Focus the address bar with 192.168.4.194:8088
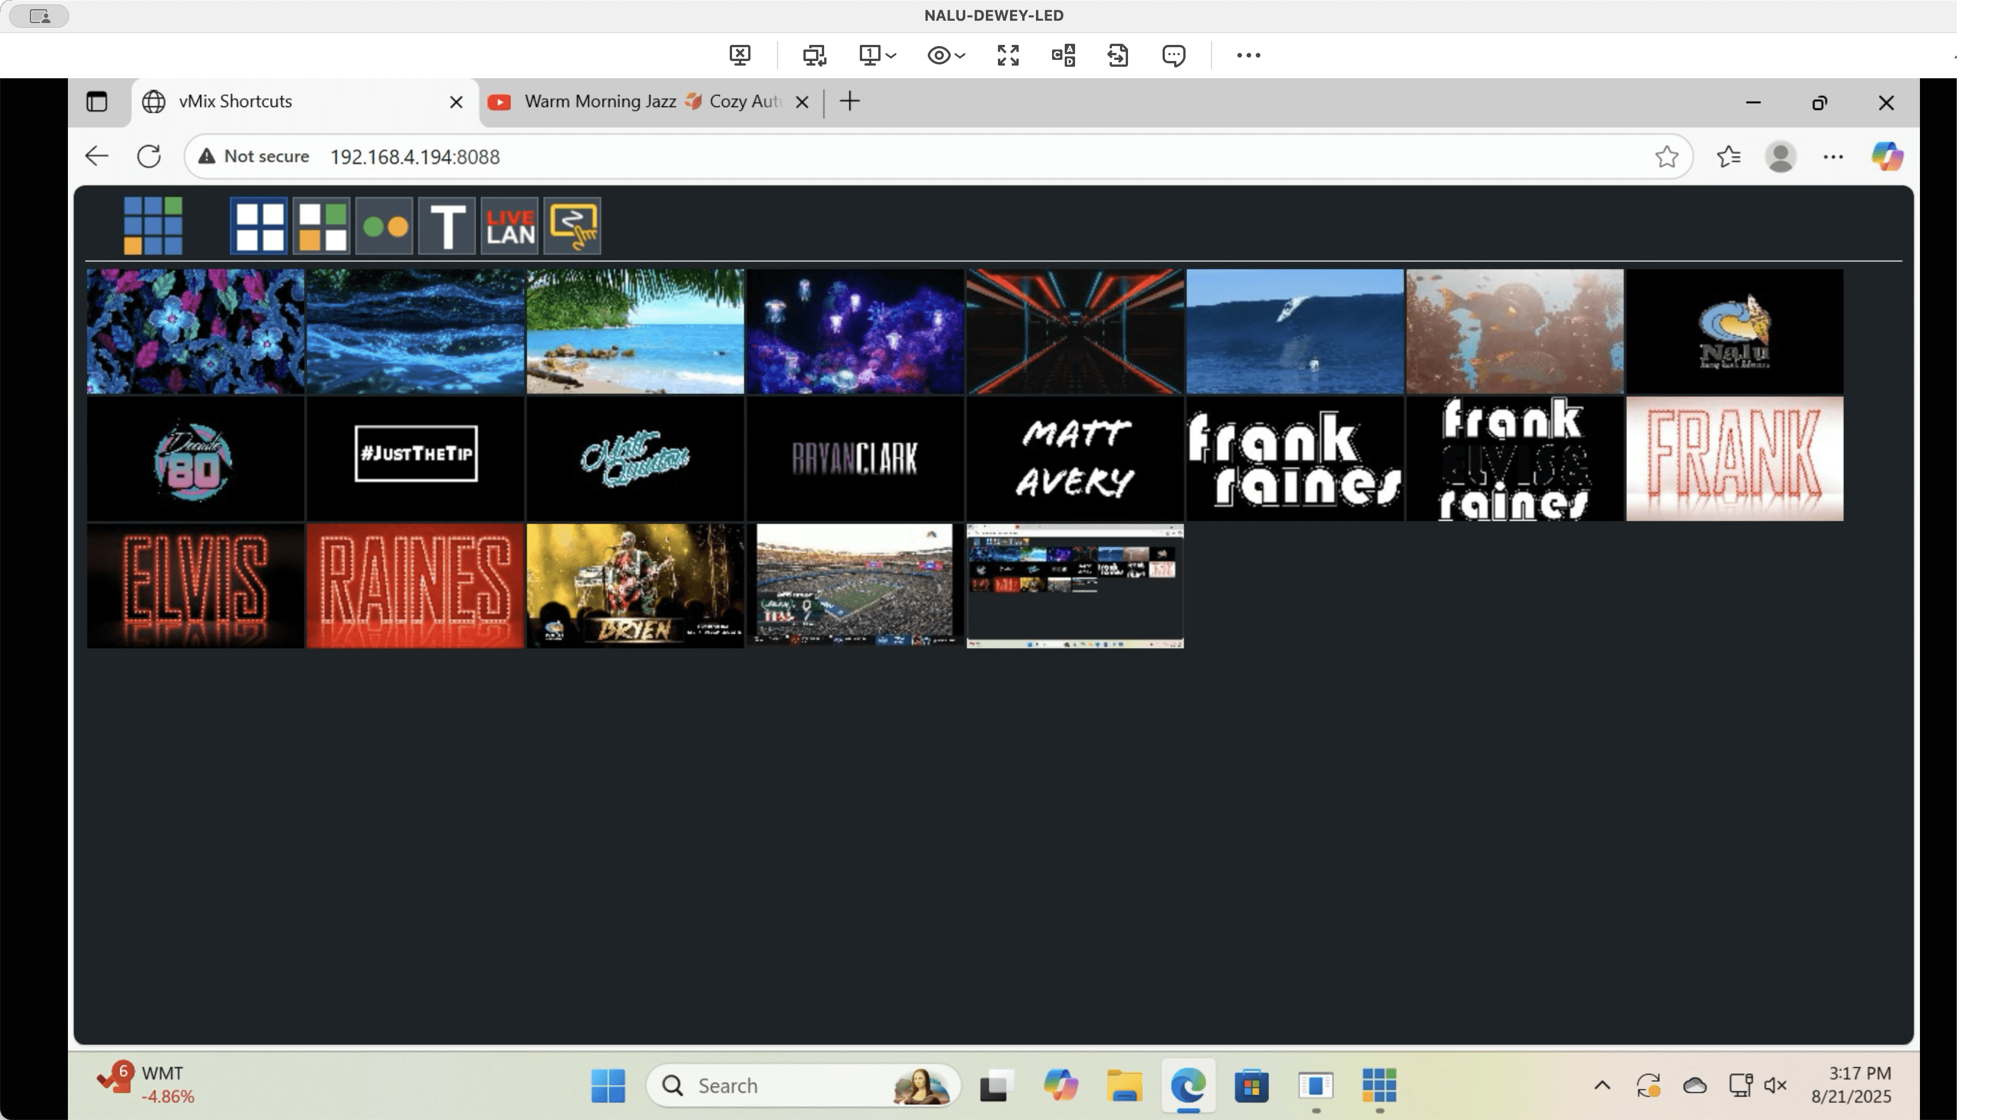 click(x=938, y=157)
